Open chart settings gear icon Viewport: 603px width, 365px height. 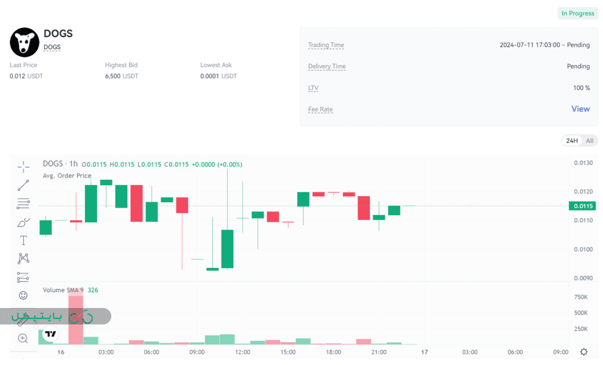(x=584, y=352)
